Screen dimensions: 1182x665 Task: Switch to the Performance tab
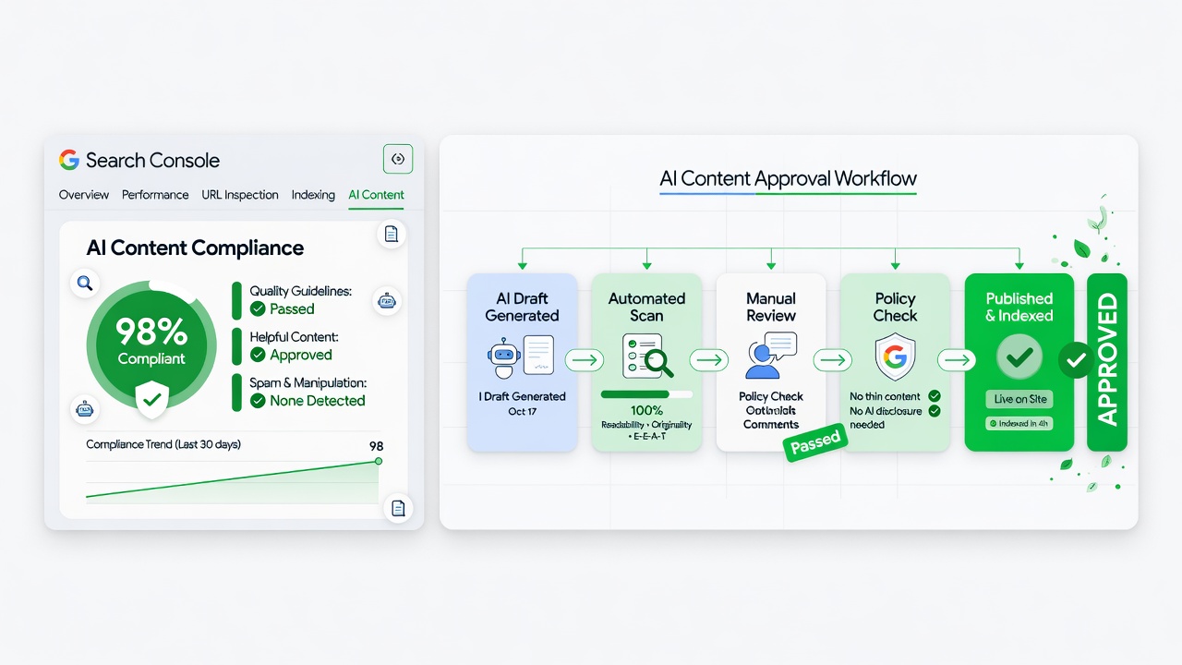coord(155,195)
